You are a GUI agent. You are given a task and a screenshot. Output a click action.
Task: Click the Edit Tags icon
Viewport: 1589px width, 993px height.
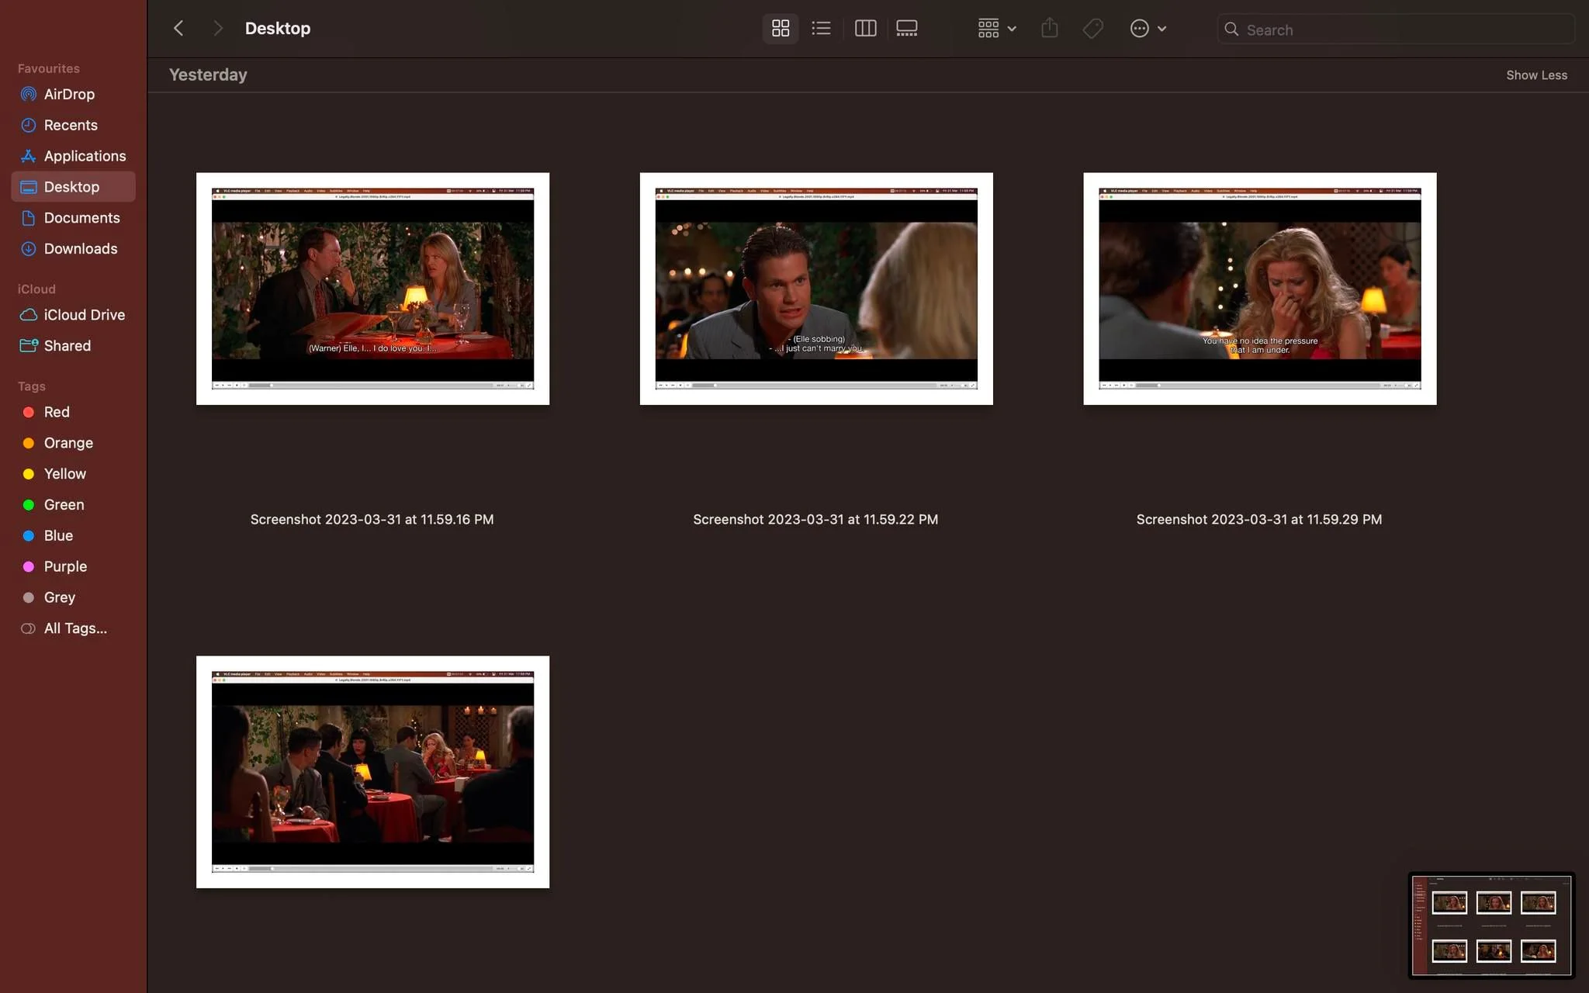tap(1092, 29)
